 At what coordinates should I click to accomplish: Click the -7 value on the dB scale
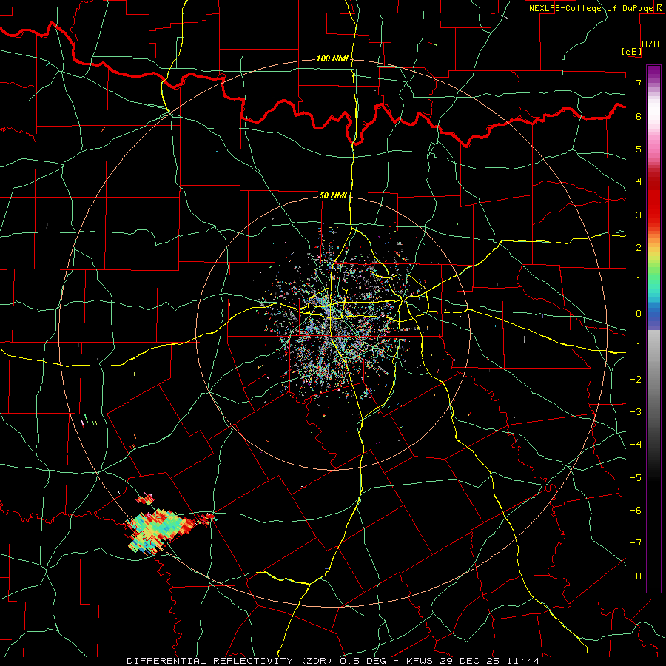coord(636,543)
